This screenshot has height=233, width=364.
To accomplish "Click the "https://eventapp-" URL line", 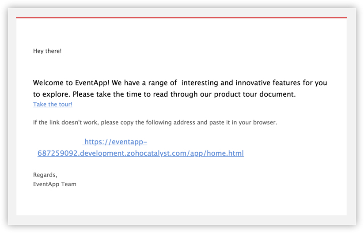I will click(x=115, y=142).
